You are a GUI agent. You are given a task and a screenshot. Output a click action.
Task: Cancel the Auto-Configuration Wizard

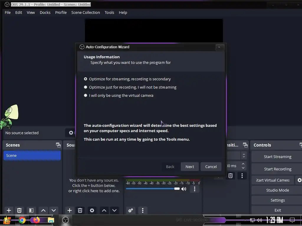[x=211, y=167]
